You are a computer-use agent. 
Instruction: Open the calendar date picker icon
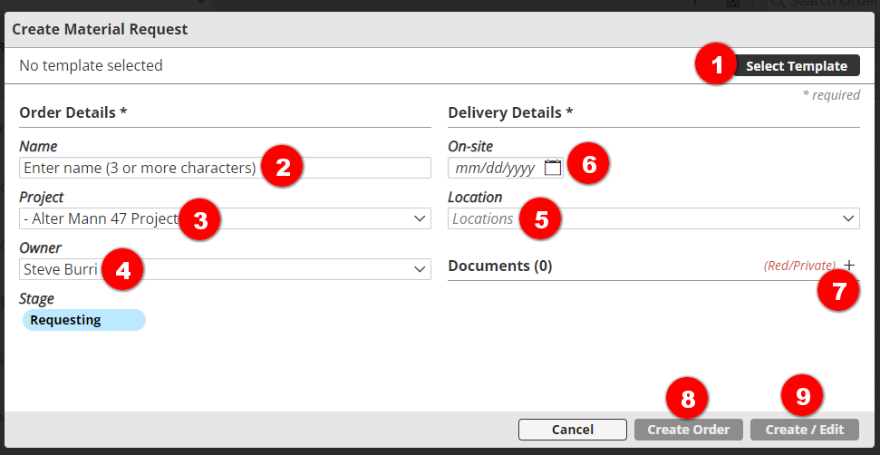[x=553, y=168]
